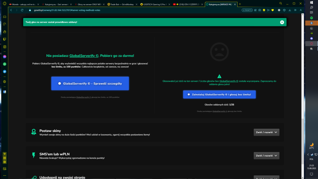Open Twitch panel in the sidebar
Screen dimensions: 318x179
[4, 39]
